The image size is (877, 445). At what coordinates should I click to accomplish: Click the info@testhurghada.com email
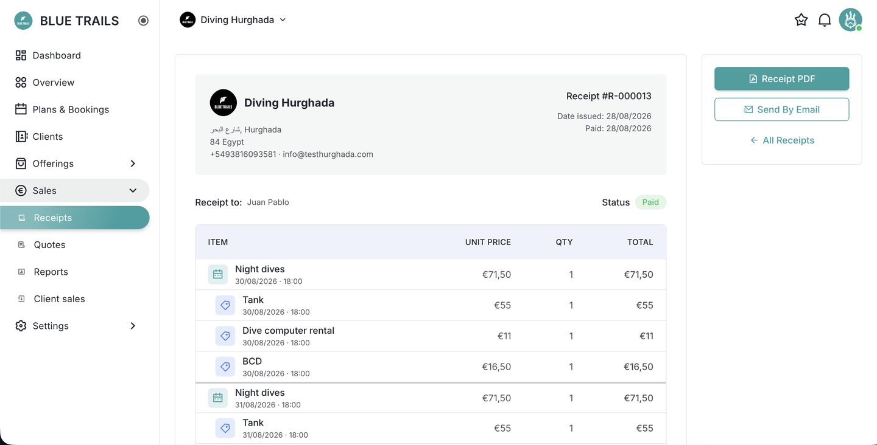point(328,154)
